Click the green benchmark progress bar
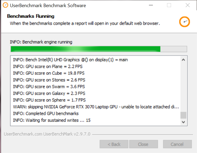This screenshot has height=153, width=197. pyautogui.click(x=99, y=49)
